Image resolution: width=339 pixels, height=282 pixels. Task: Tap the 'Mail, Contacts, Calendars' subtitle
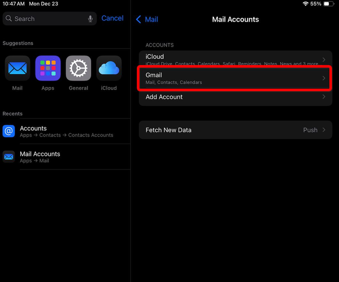pyautogui.click(x=174, y=82)
